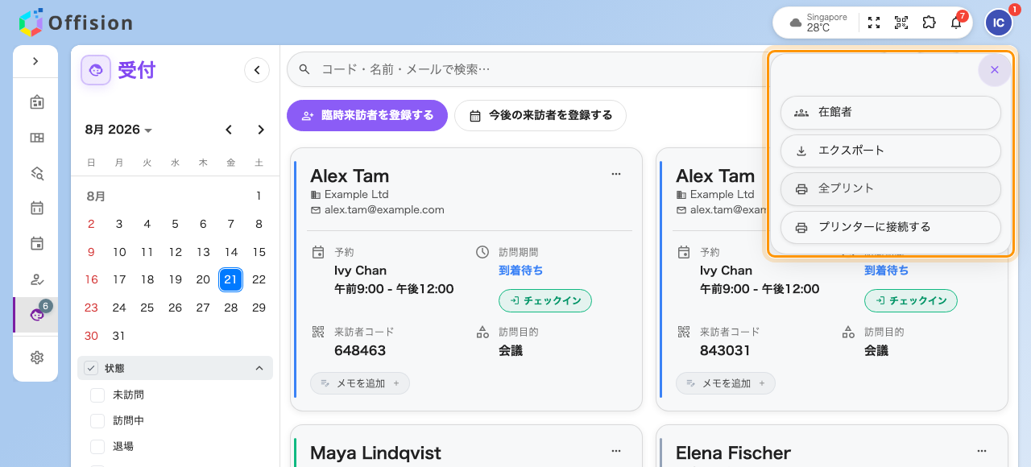Image resolution: width=1031 pixels, height=467 pixels.
Task: Open the building directory sidebar icon
Action: pyautogui.click(x=36, y=102)
